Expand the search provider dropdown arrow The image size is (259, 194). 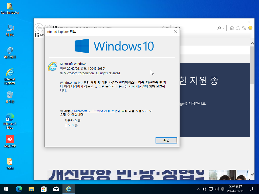click(223, 28)
